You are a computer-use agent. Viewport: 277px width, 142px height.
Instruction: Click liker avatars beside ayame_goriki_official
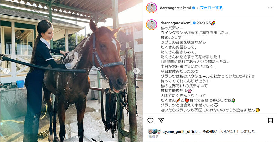(x=154, y=131)
